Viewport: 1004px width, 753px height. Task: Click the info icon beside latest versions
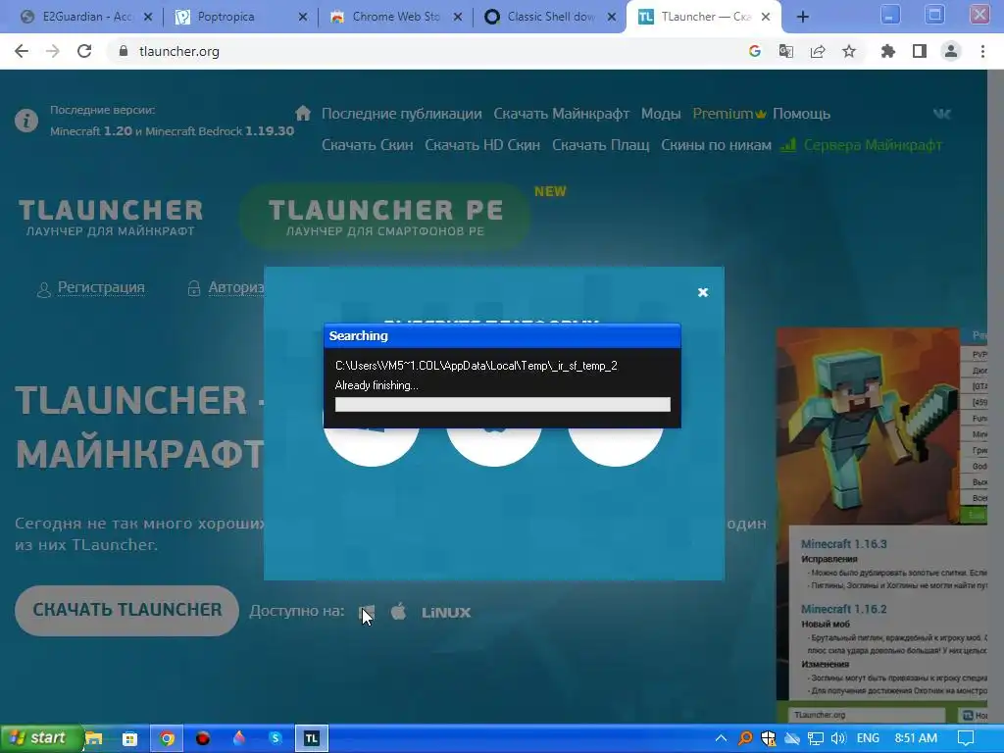point(26,121)
